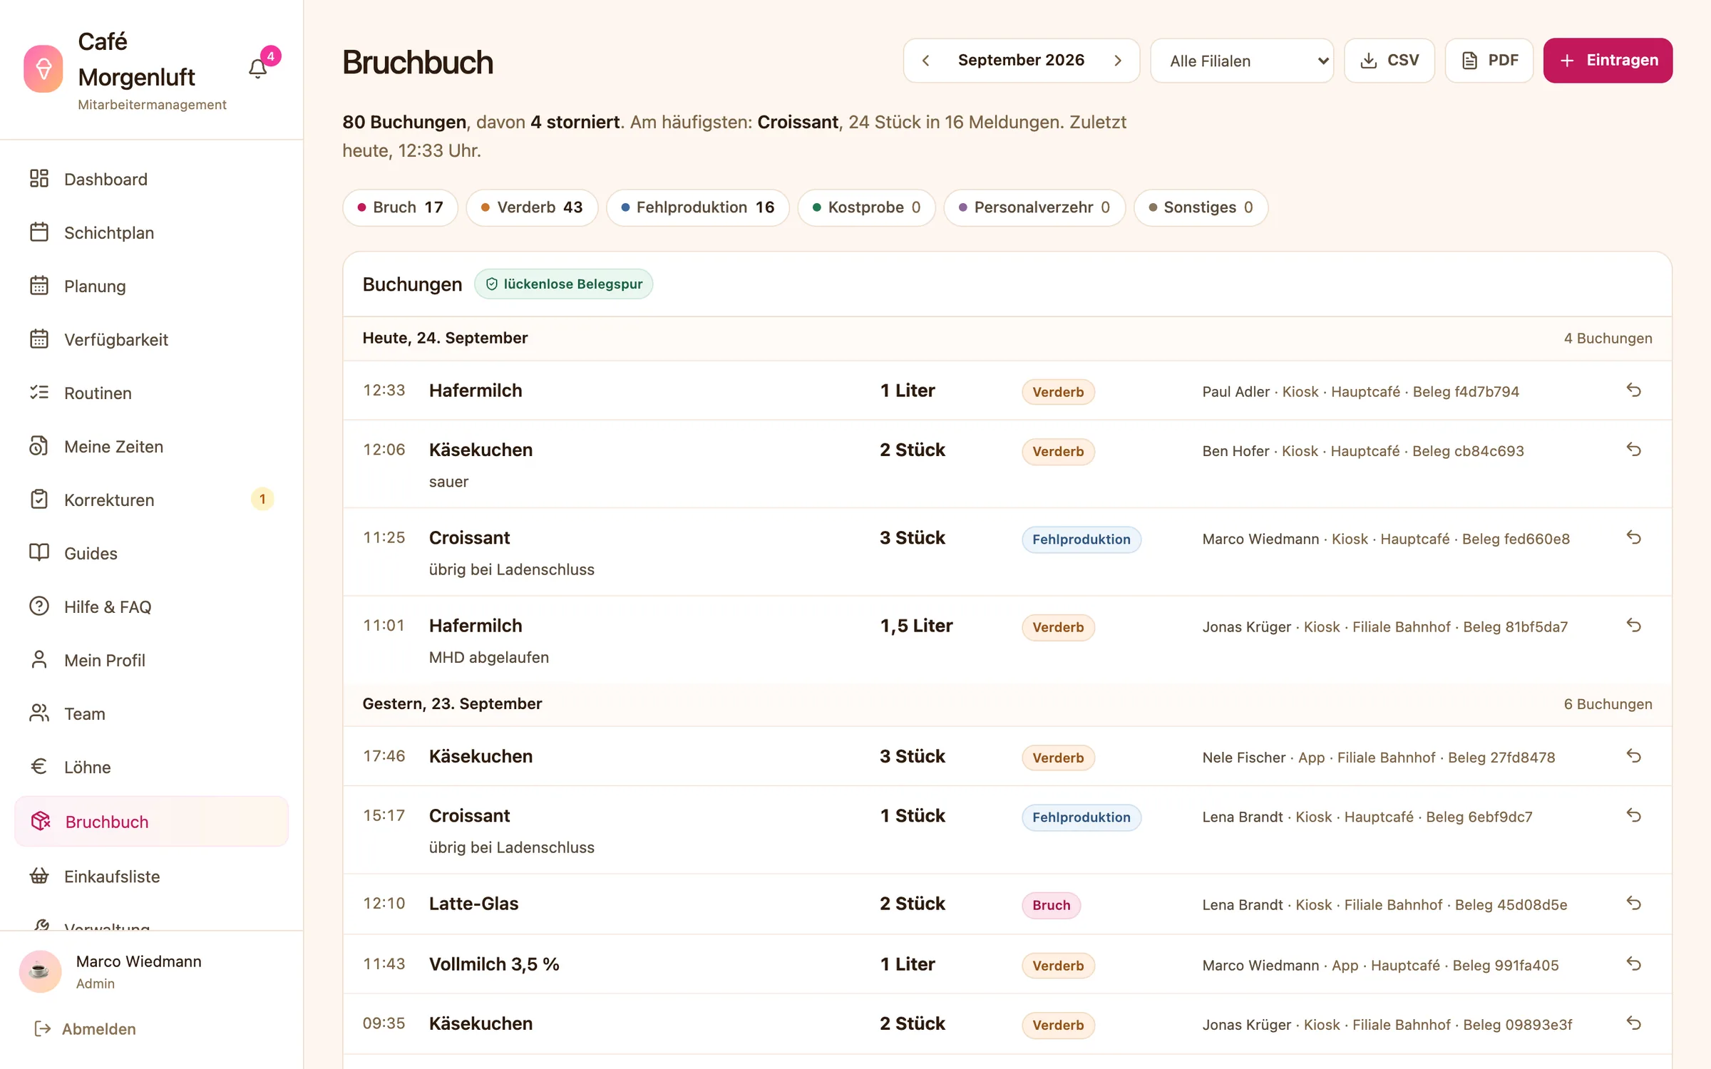The height and width of the screenshot is (1069, 1711).
Task: Undo the 11:25 Croissant booking
Action: click(x=1634, y=537)
